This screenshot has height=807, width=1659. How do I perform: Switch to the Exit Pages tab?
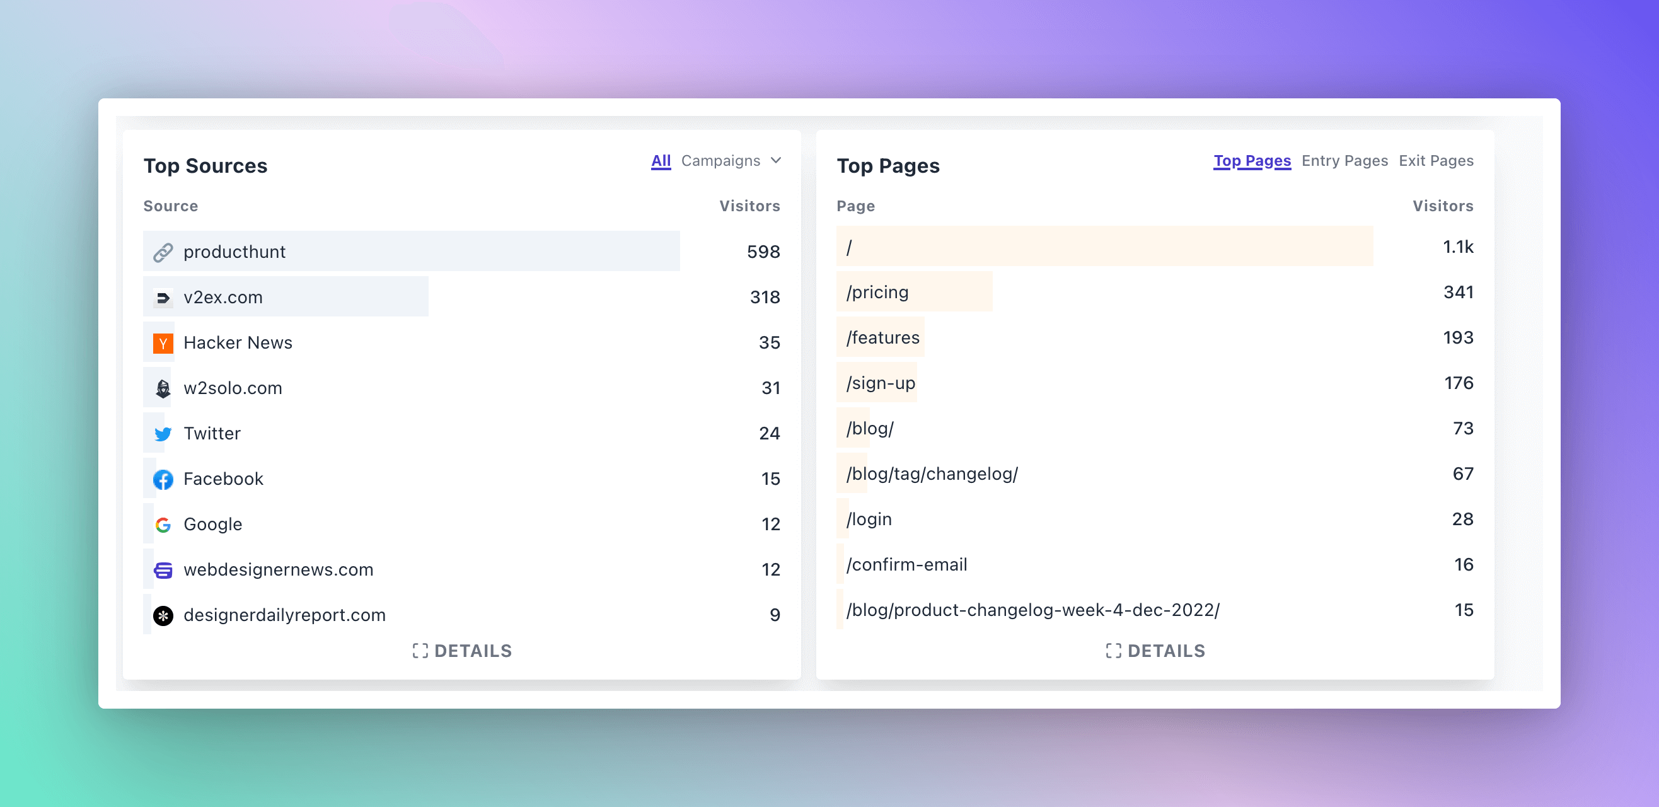coord(1436,160)
